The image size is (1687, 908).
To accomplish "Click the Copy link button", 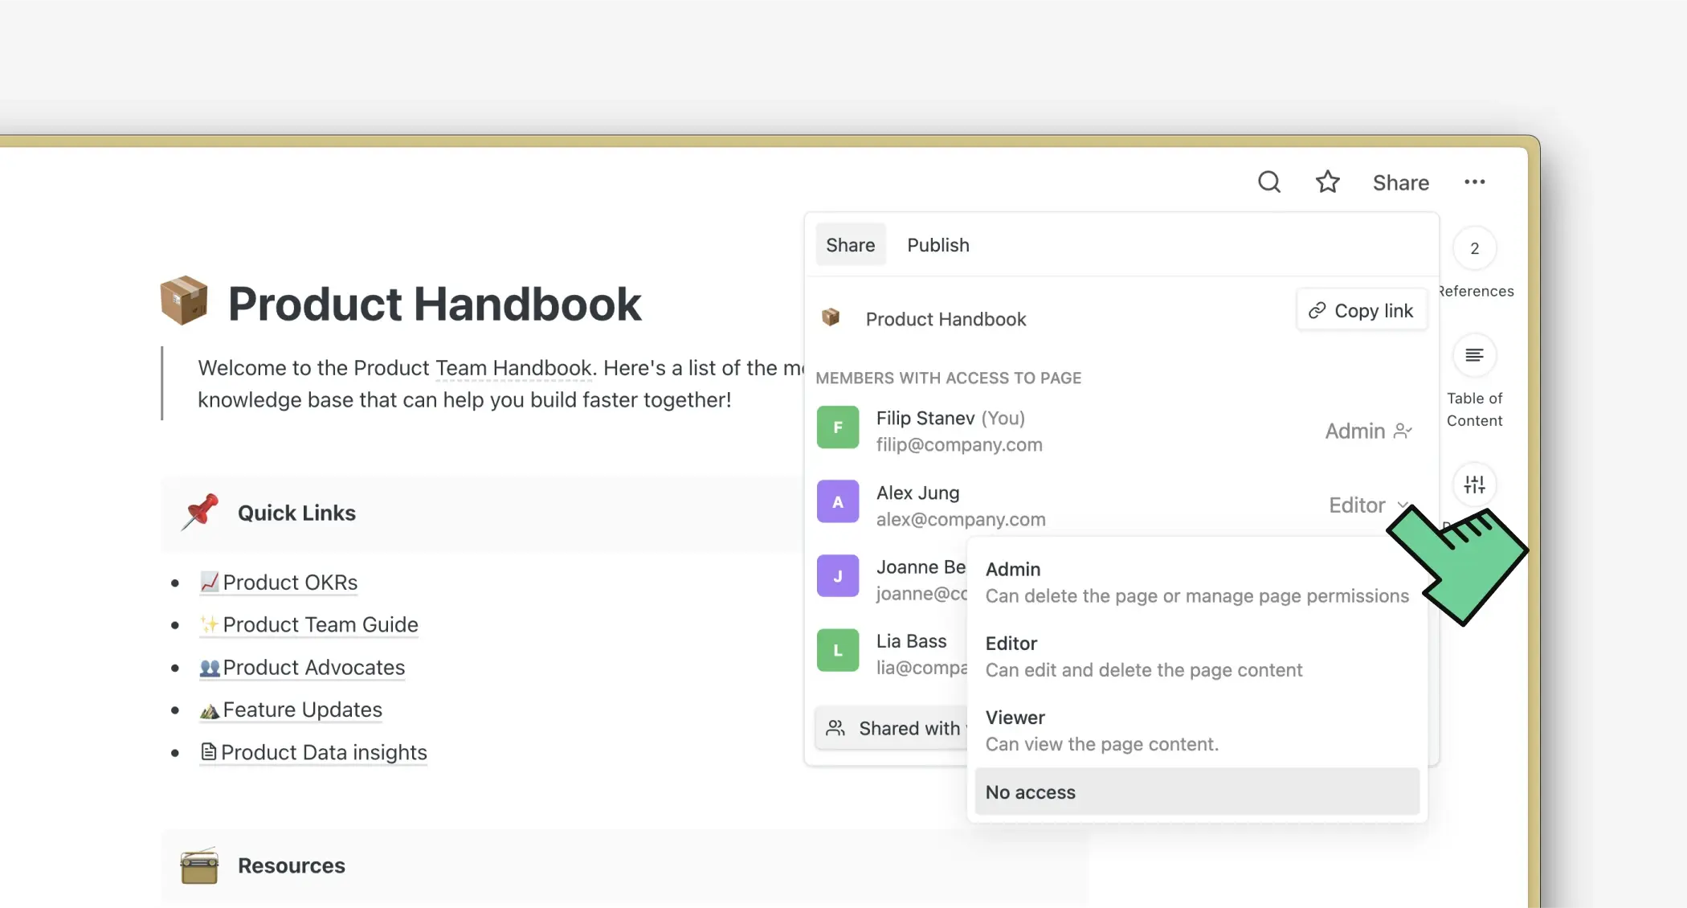I will (x=1361, y=311).
